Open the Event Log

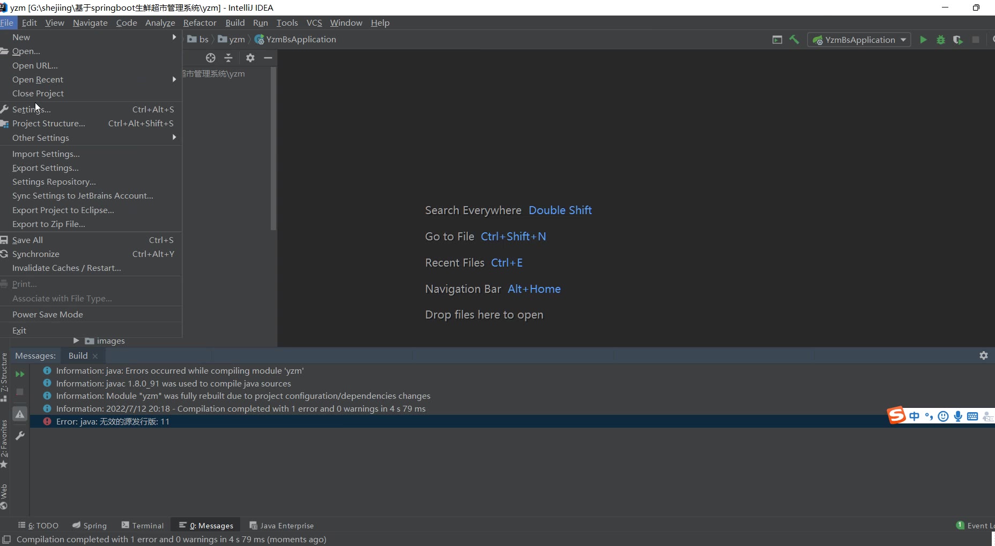tap(975, 526)
